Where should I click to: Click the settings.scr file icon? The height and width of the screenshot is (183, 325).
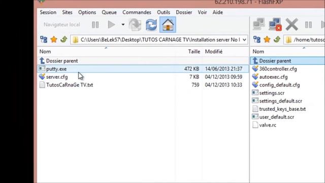255,93
